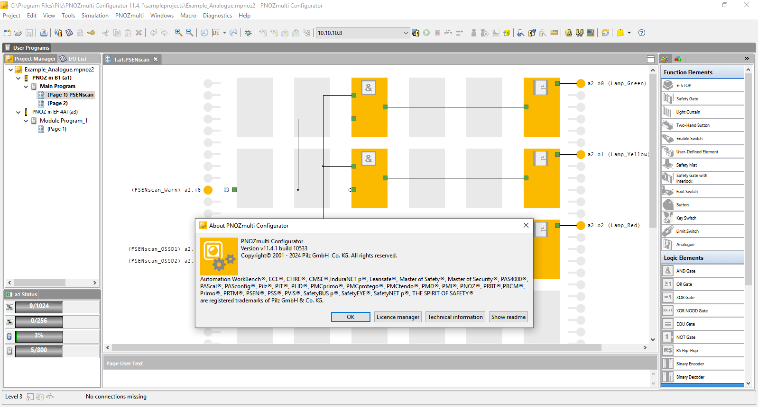Click the 5/800 status progress bar

coord(39,351)
